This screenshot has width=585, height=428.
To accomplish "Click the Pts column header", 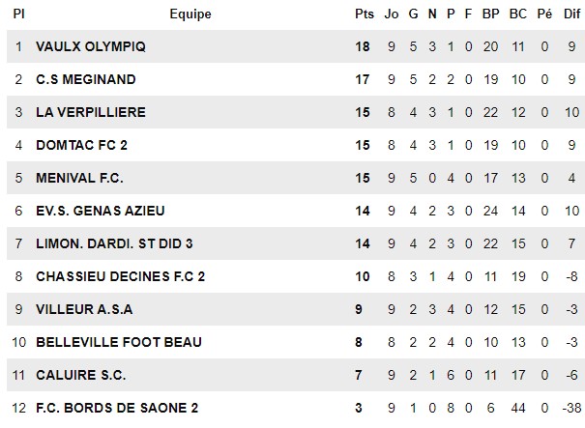I will (365, 14).
